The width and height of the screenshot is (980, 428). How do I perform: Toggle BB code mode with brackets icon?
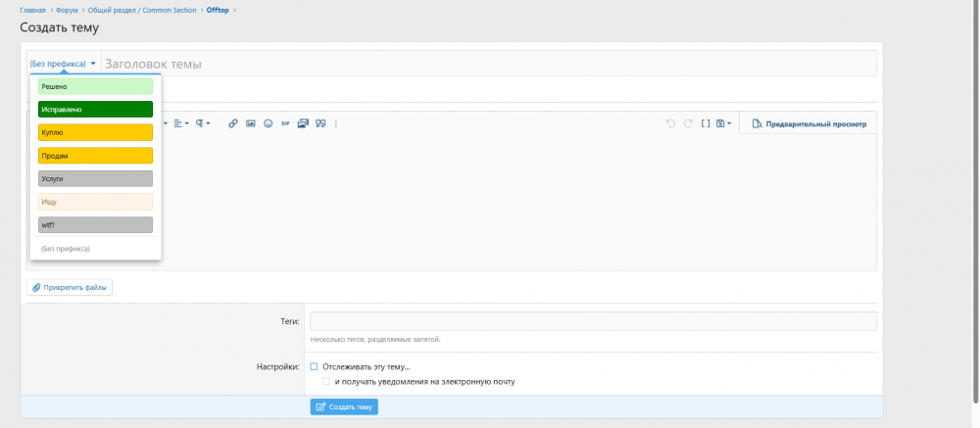705,123
